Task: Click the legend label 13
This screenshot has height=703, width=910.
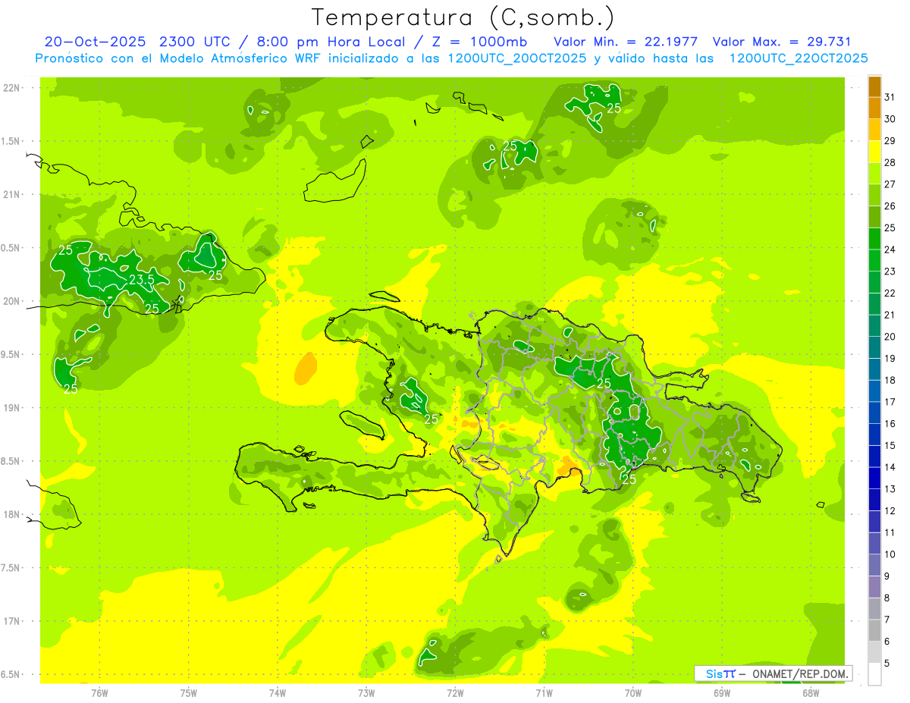Action: (x=890, y=489)
